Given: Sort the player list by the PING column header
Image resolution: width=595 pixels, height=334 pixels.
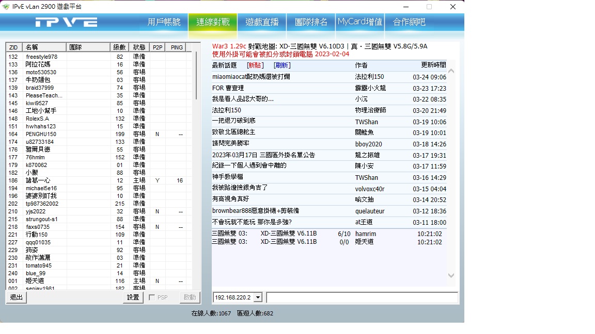Looking at the screenshot, I should 177,47.
